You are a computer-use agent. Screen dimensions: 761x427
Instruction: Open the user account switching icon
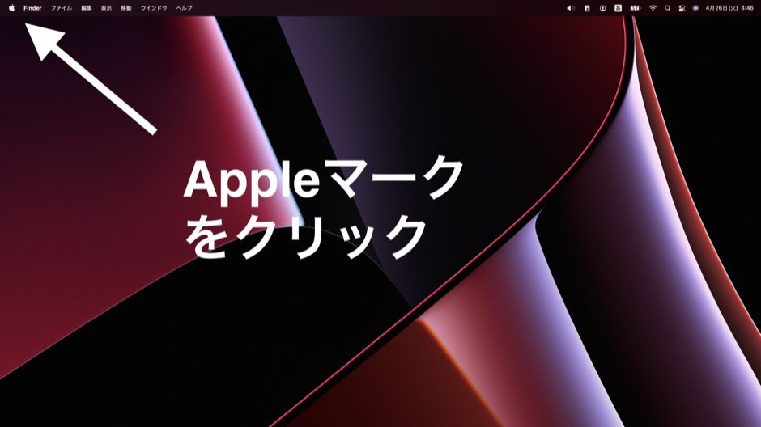[603, 8]
